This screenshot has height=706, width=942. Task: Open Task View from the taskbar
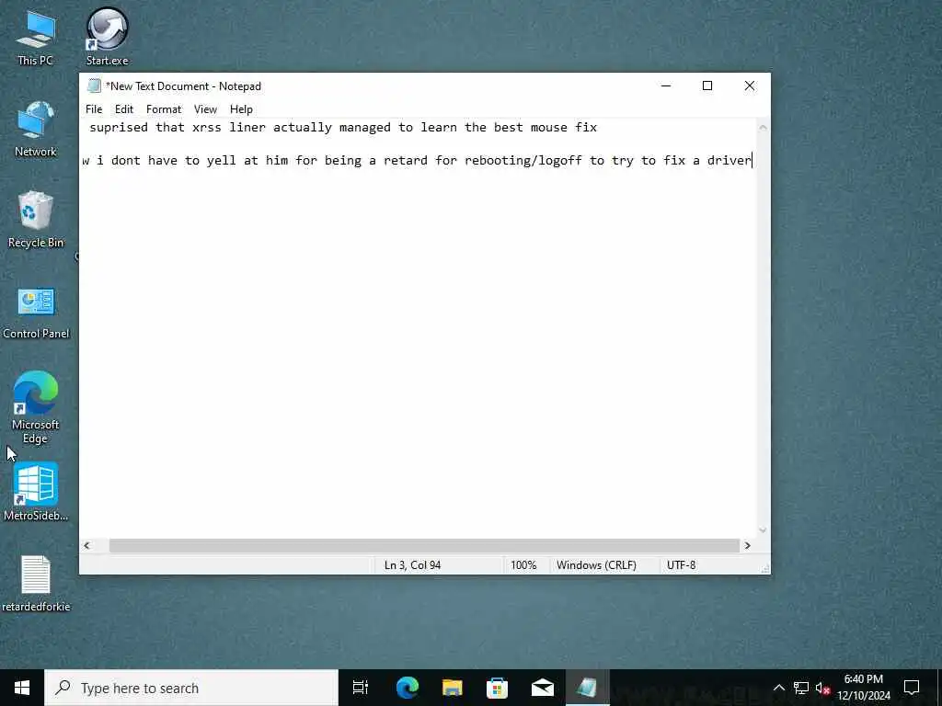[361, 688]
